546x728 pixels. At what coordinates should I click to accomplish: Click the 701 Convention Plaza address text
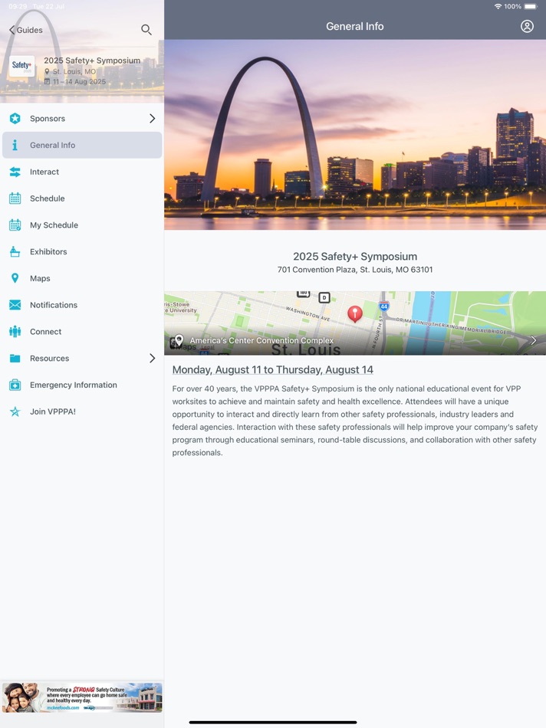pos(355,269)
